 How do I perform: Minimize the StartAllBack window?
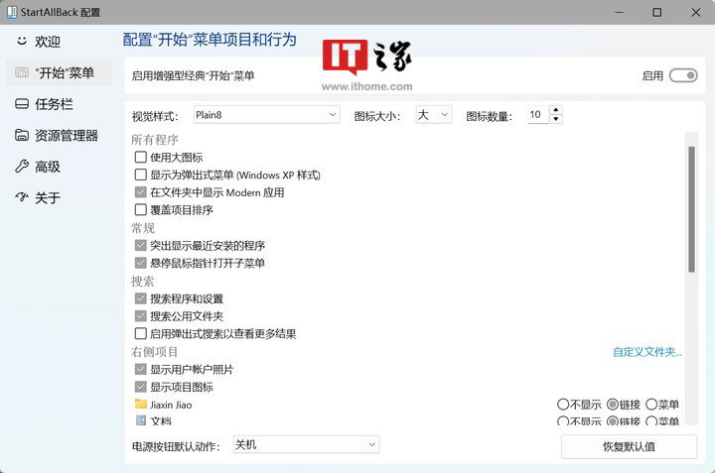click(619, 12)
